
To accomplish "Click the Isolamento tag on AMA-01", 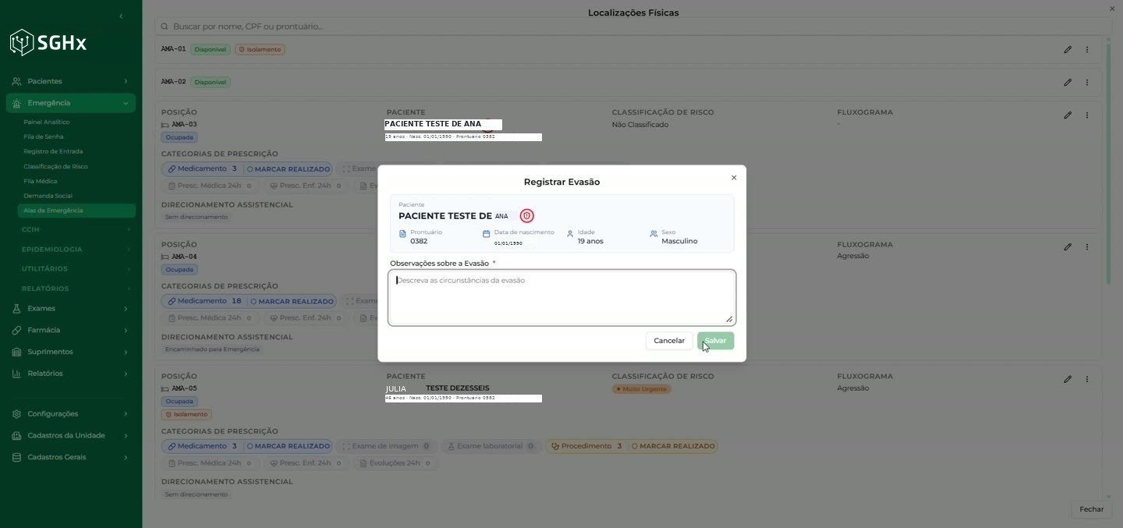I will [260, 50].
